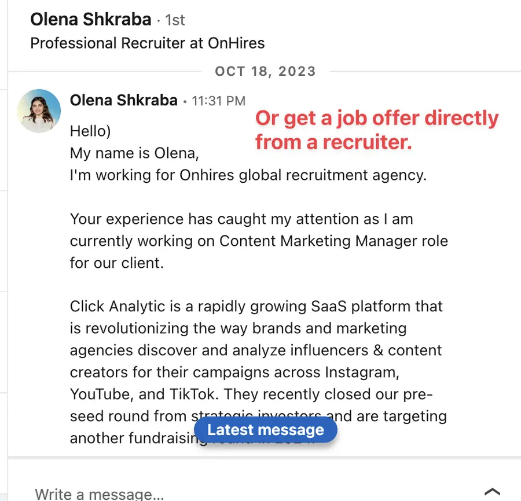Click the Click Analytic paragraph in the message

[255, 350]
